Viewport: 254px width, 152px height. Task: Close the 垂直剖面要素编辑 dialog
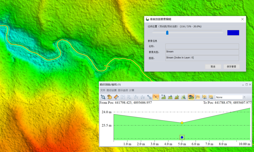tap(242, 19)
